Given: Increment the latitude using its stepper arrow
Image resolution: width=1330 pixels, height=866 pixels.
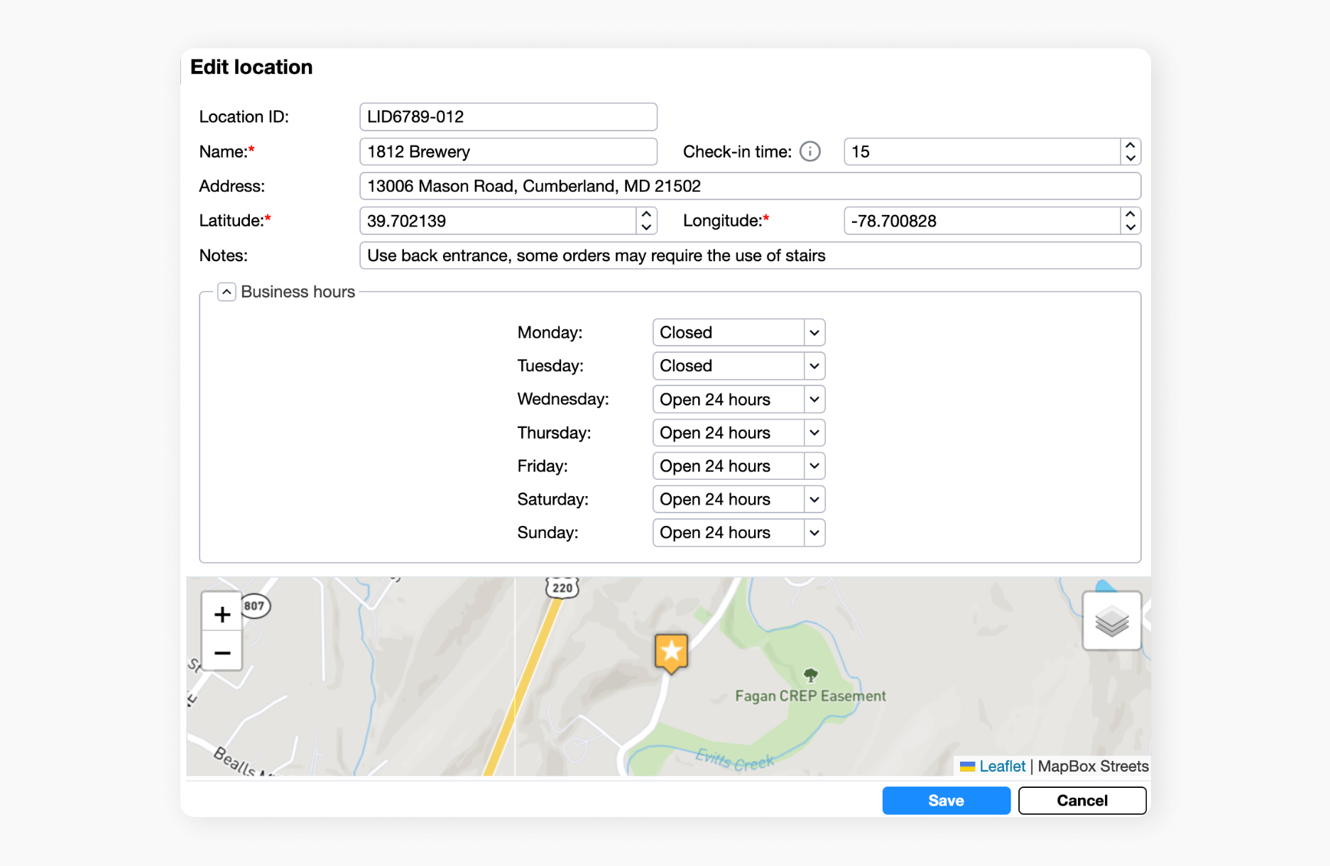Looking at the screenshot, I should (645, 215).
